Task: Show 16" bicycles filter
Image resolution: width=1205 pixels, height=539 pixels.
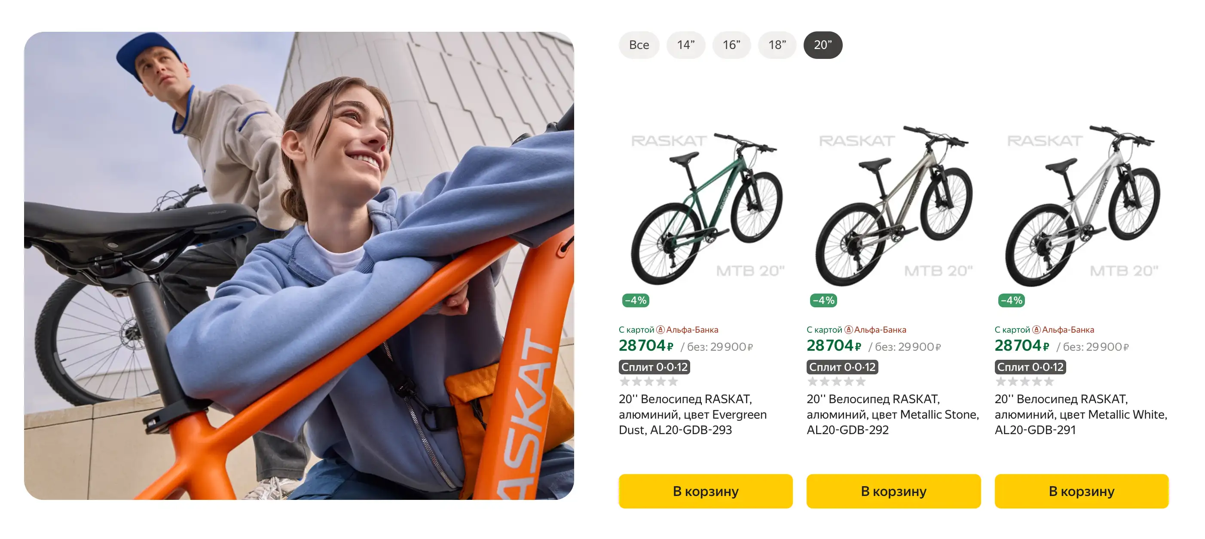Action: pyautogui.click(x=731, y=45)
